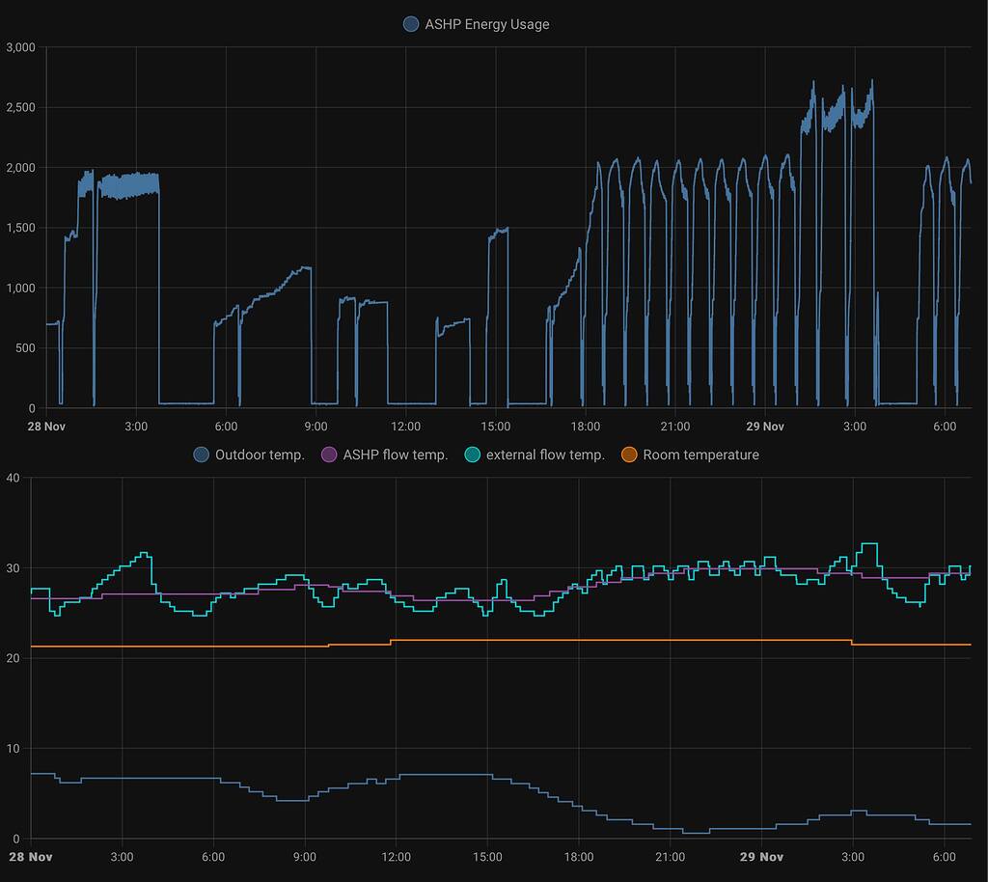This screenshot has width=988, height=882.
Task: Click the 40 label on the temperature chart y-axis
Action: pos(14,478)
